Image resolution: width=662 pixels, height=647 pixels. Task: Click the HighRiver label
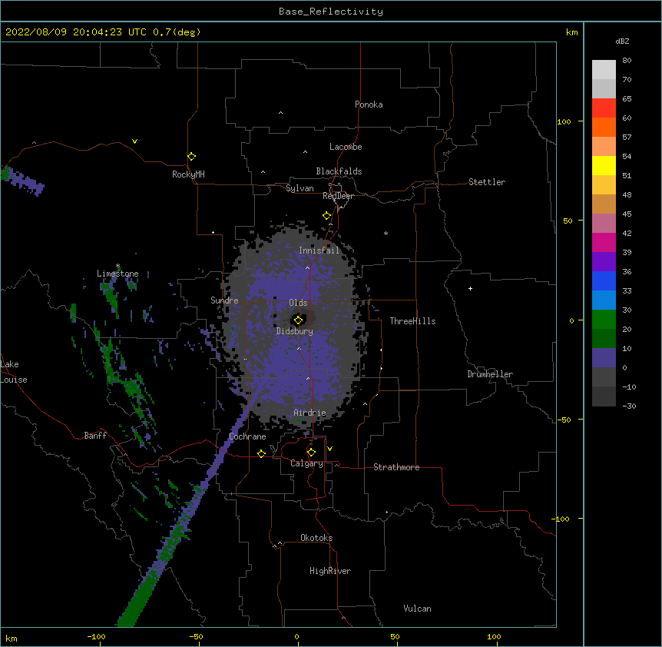(x=330, y=571)
